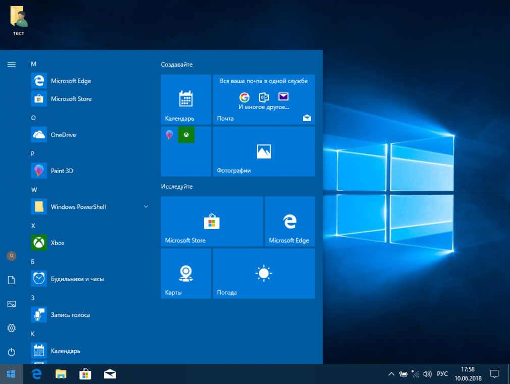
Task: Open Будильники и часы from the app list
Action: [90, 279]
